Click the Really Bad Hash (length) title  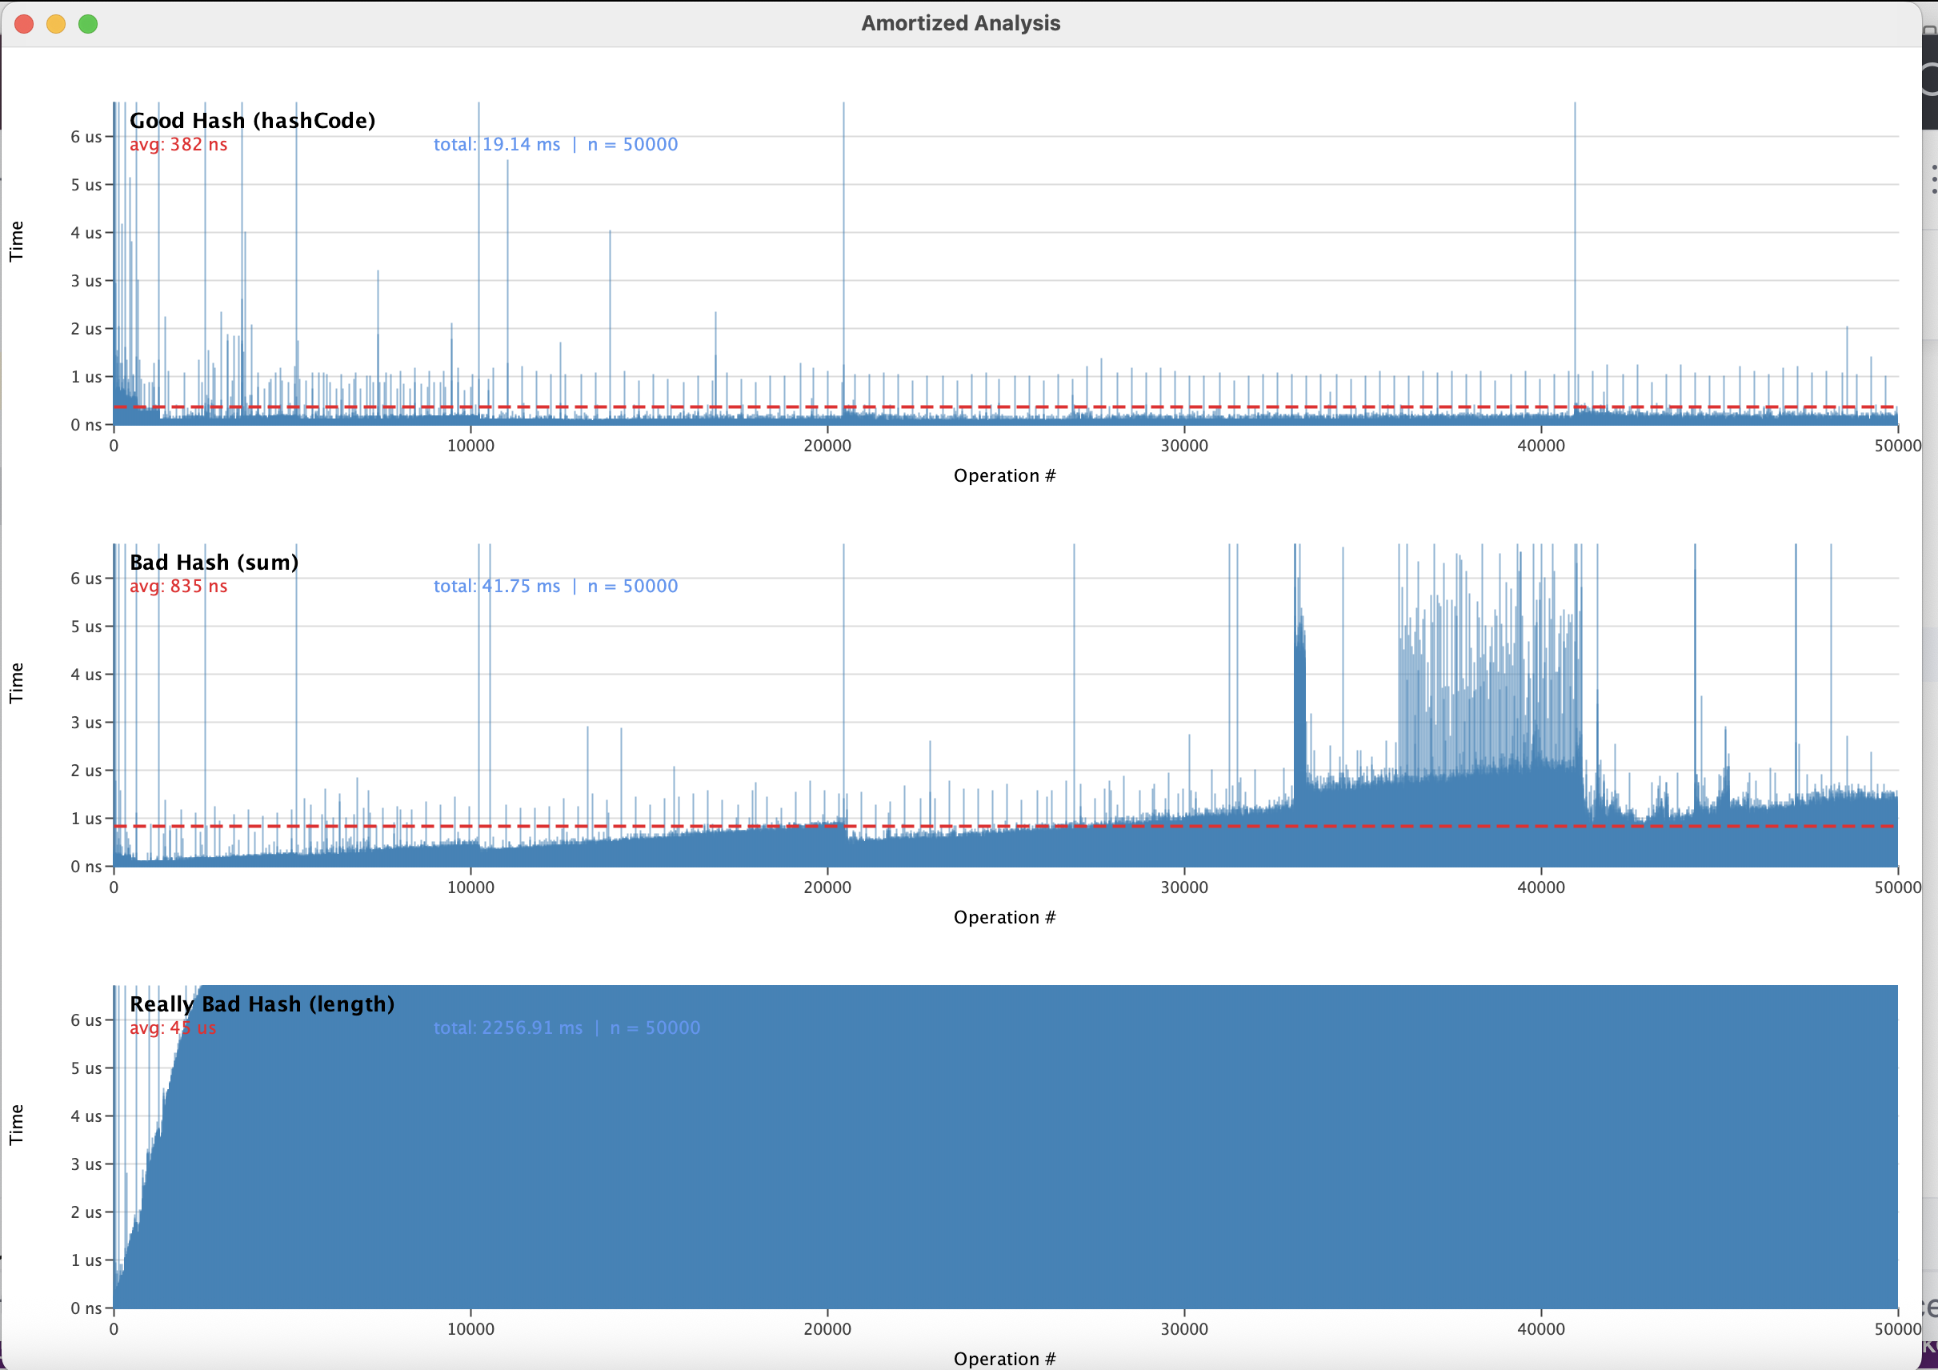coord(262,1003)
